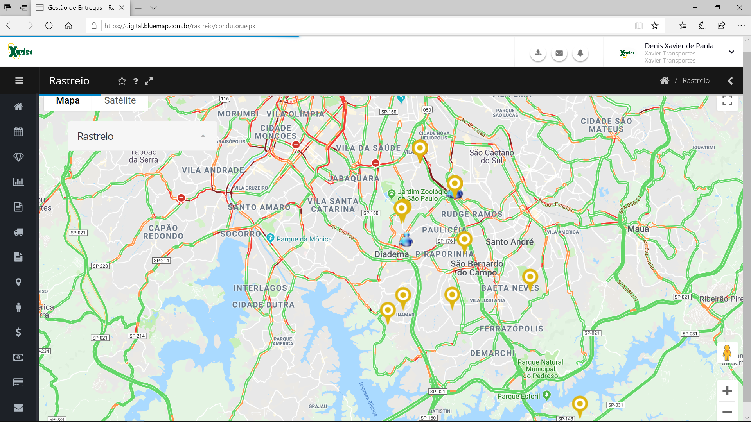Toggle the map fullscreen view

click(727, 100)
